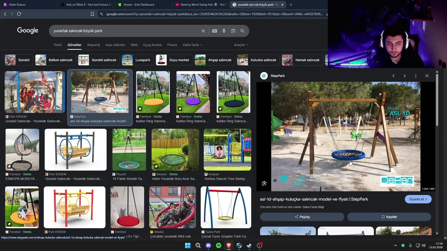Switch to the Alışveriş tab

[x=94, y=45]
